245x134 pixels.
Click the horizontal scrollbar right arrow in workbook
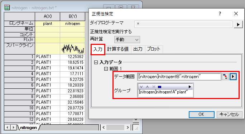[x=128, y=128]
